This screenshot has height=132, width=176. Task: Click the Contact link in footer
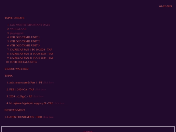(88, 131)
